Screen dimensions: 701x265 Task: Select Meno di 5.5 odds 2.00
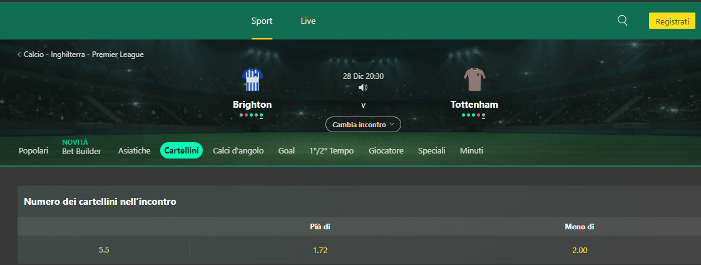[x=579, y=250]
